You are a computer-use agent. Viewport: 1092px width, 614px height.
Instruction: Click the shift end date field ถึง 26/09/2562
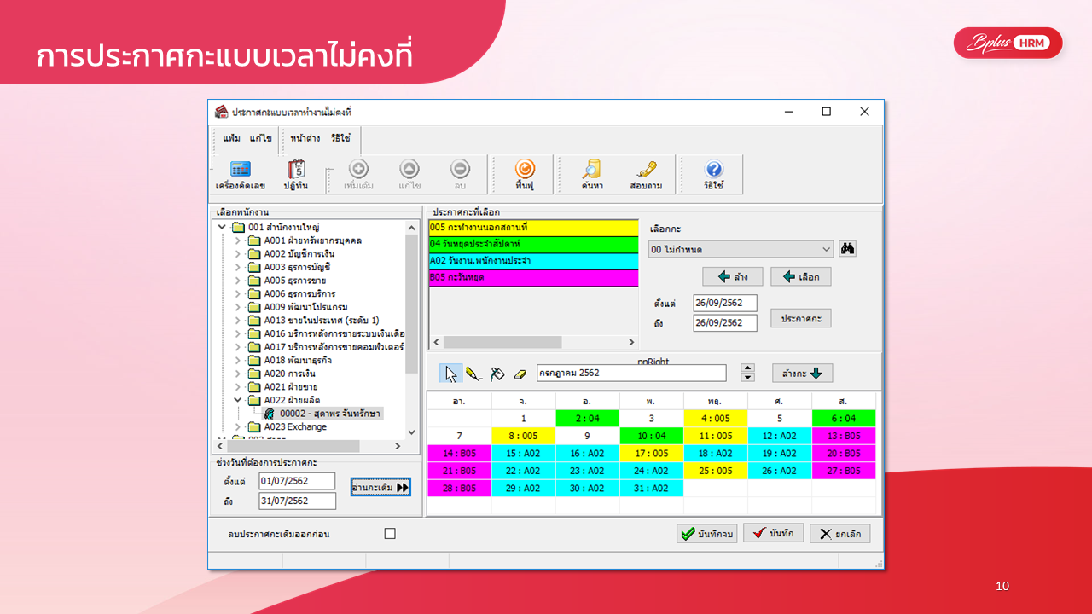click(725, 323)
